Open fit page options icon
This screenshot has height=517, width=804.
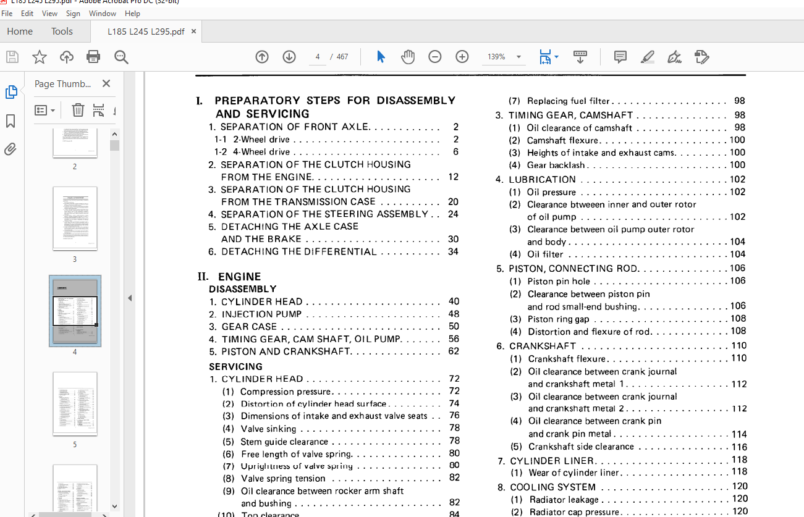(x=548, y=57)
